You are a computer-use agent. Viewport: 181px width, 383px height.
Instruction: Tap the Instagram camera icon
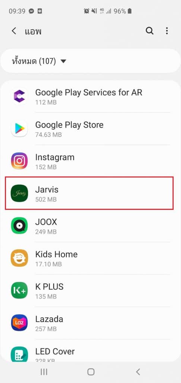(x=19, y=161)
